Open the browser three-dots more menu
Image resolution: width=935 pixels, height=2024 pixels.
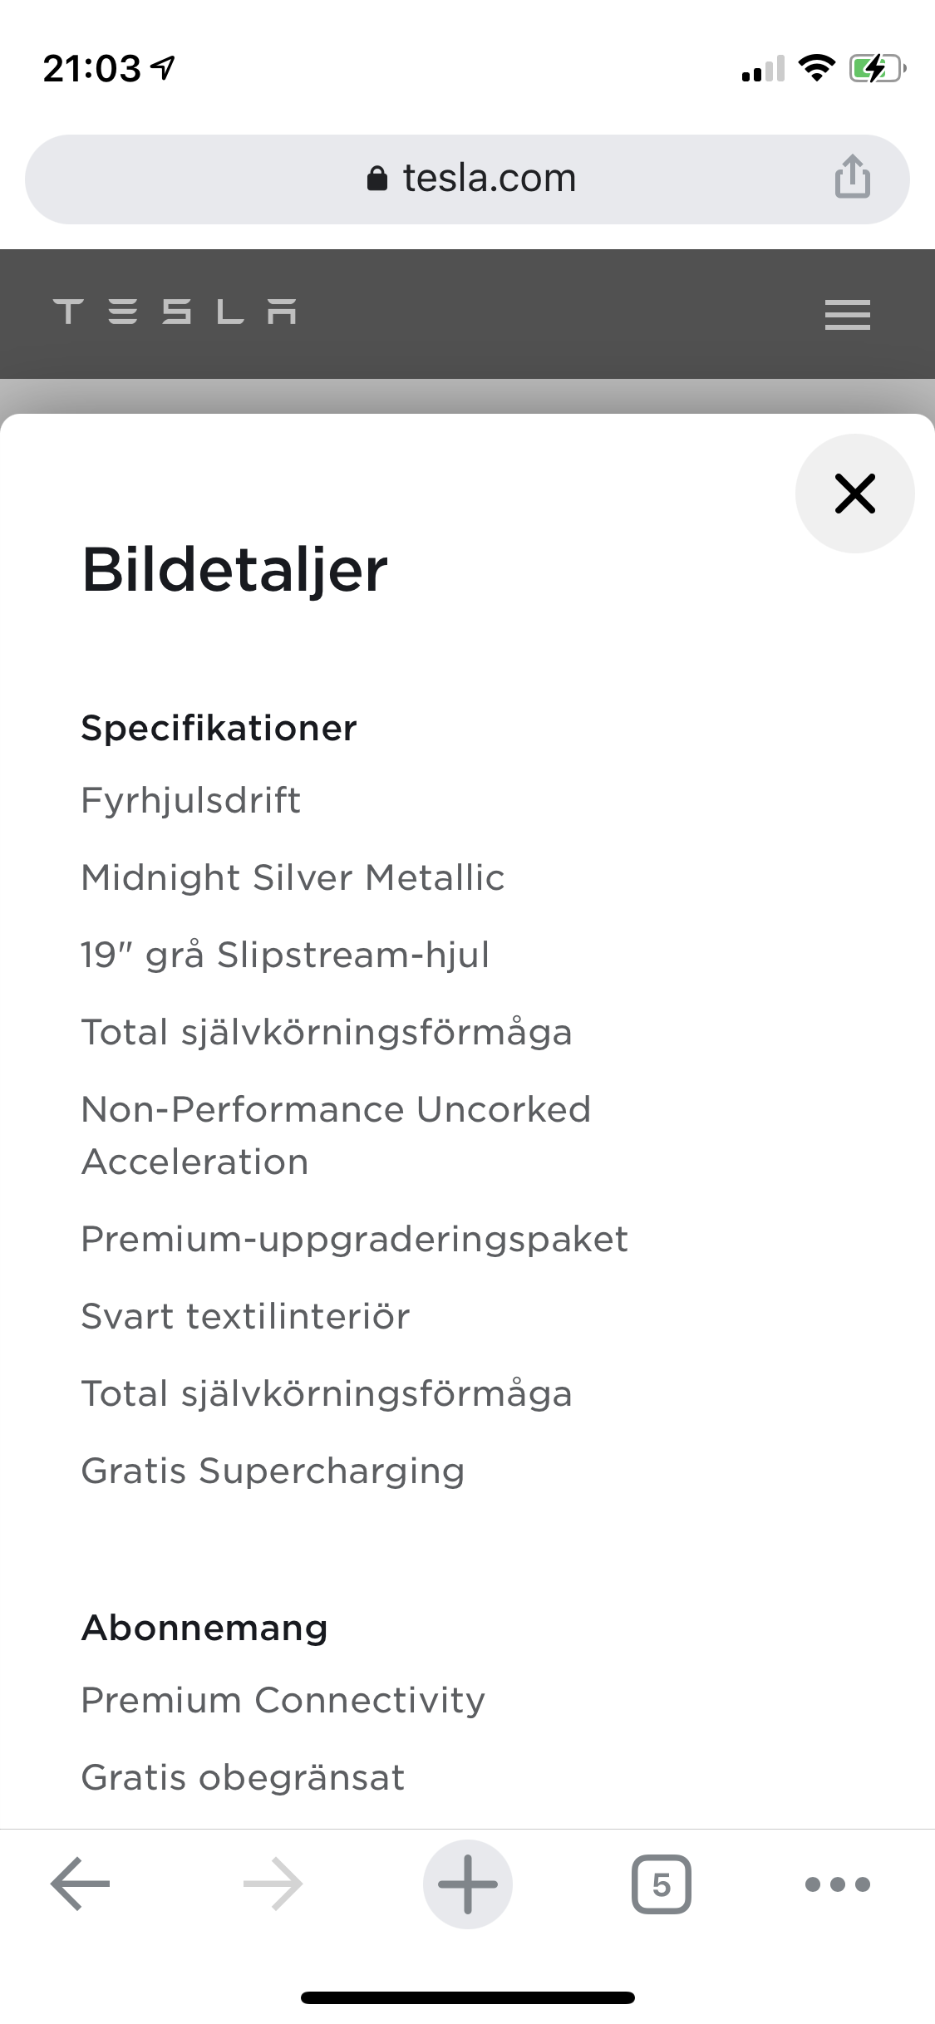point(837,1884)
